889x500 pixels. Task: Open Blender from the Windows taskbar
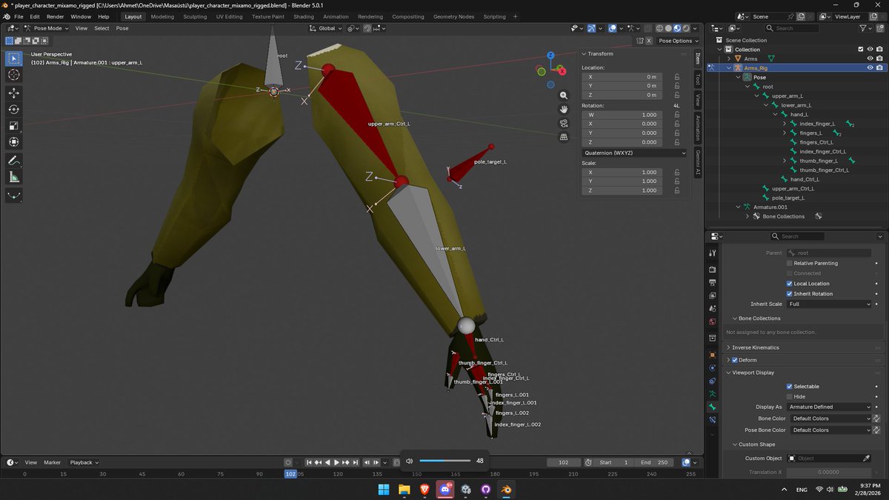(x=507, y=490)
